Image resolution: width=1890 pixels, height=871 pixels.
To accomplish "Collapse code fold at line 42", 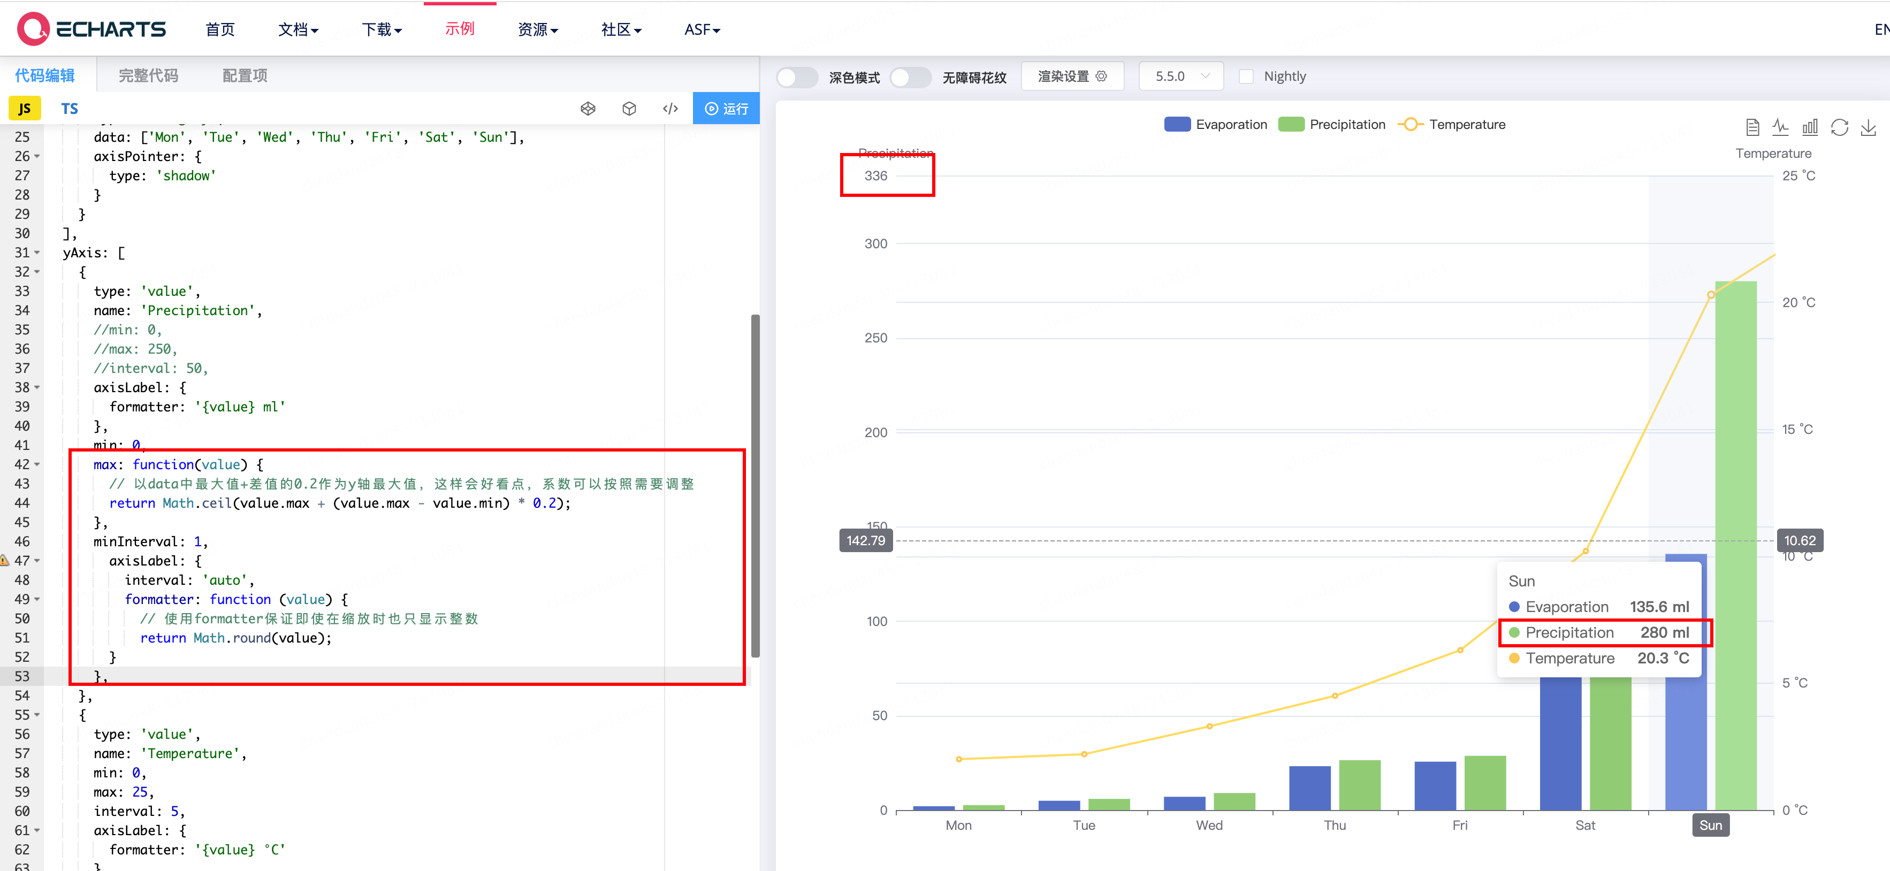I will 37,464.
